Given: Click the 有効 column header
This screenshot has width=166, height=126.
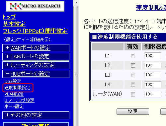Looking at the screenshot, I should (133, 47).
